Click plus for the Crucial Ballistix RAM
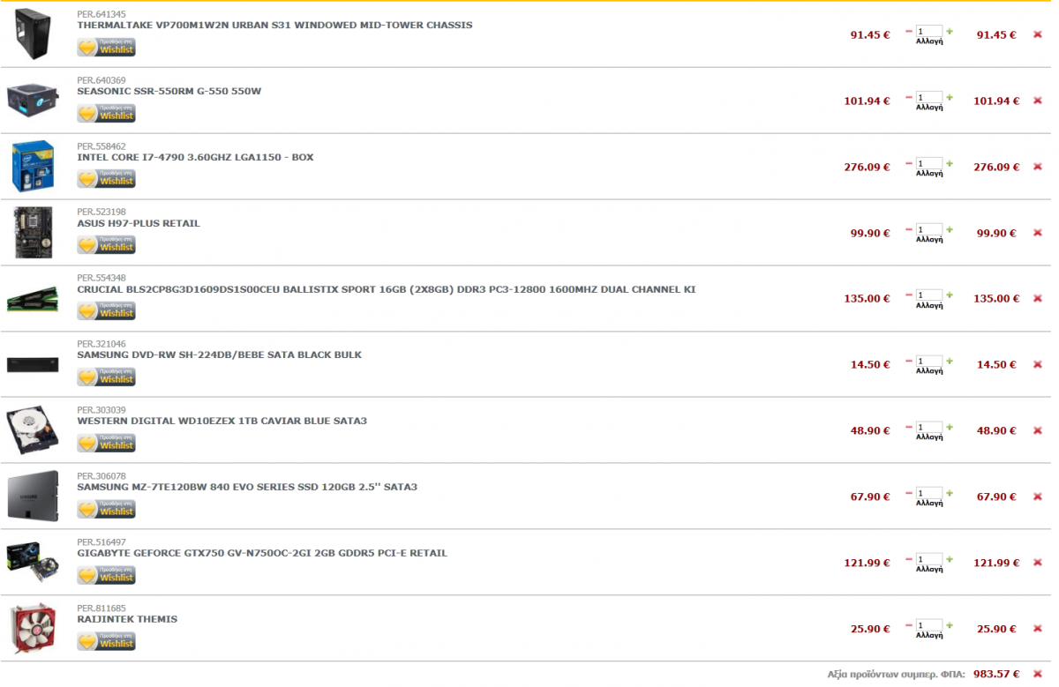This screenshot has width=1059, height=687. coord(950,295)
